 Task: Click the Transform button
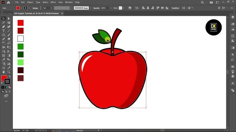click(175, 8)
